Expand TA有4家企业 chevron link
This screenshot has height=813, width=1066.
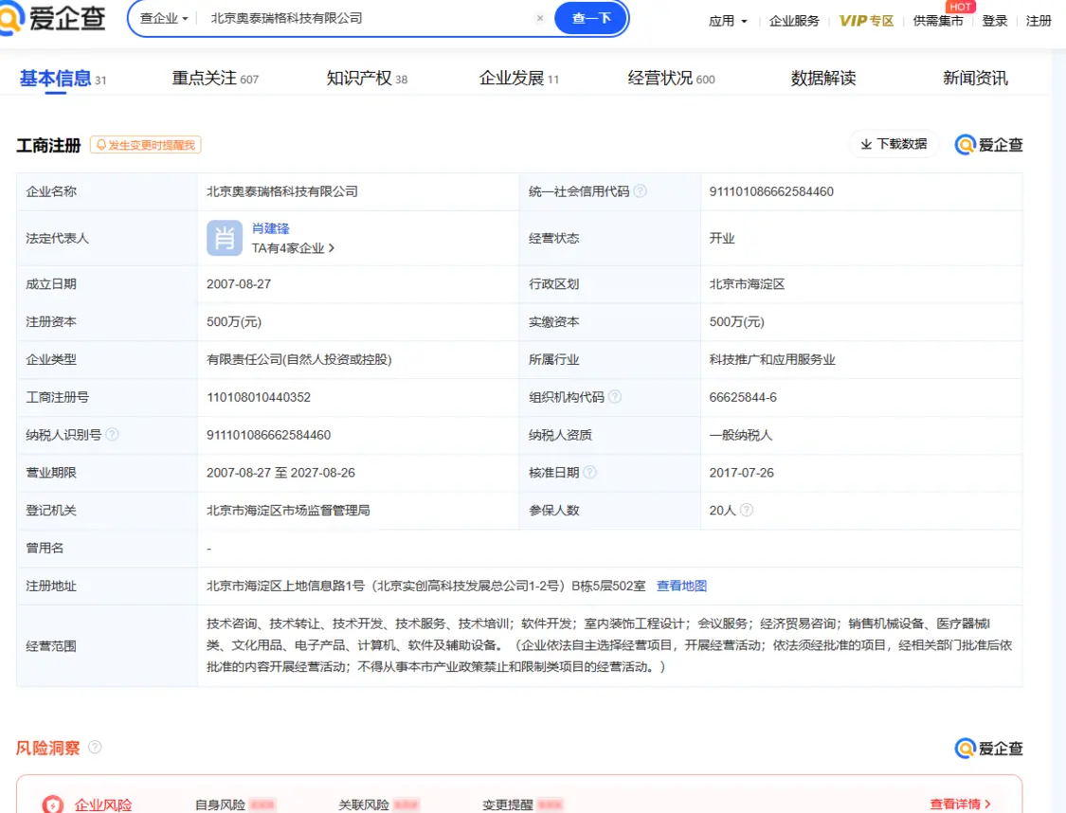coord(293,248)
